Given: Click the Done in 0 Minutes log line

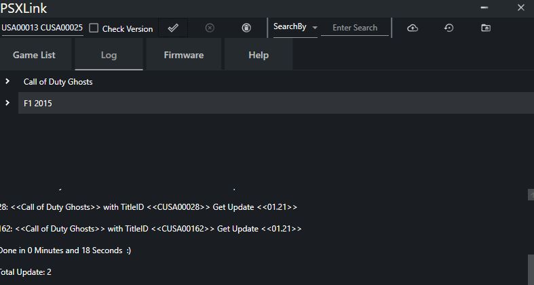Looking at the screenshot, I should coord(65,250).
